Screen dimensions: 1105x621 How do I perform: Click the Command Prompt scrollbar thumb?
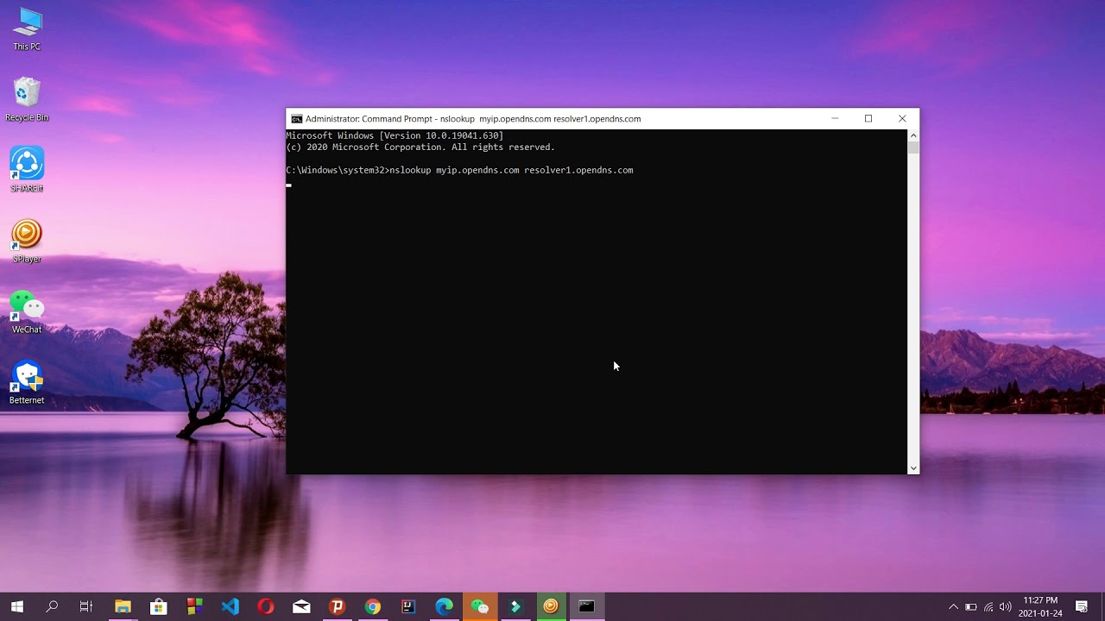(913, 147)
